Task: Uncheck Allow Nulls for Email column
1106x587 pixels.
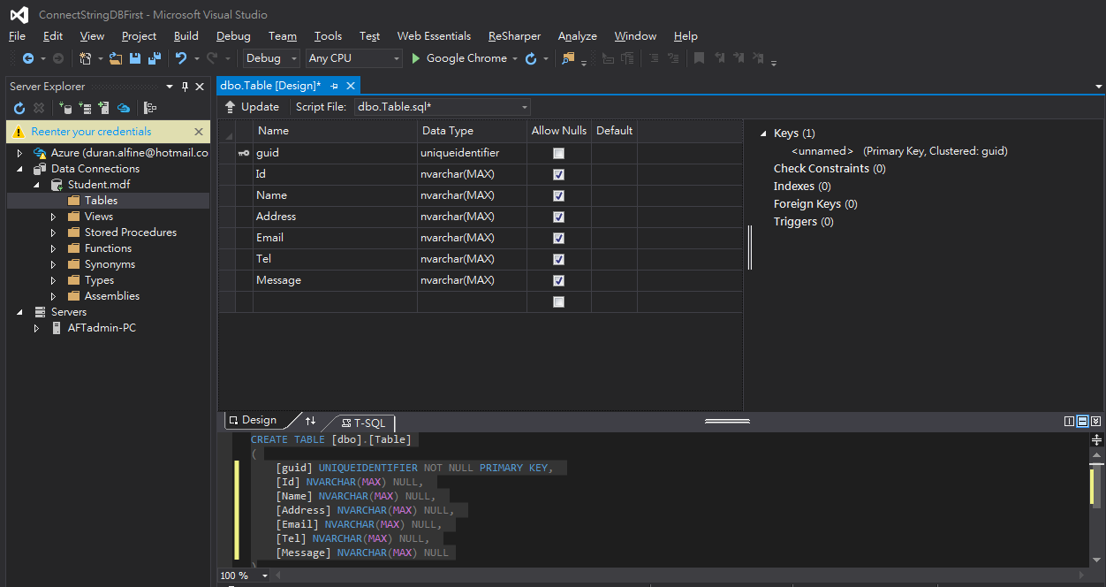Action: (558, 238)
